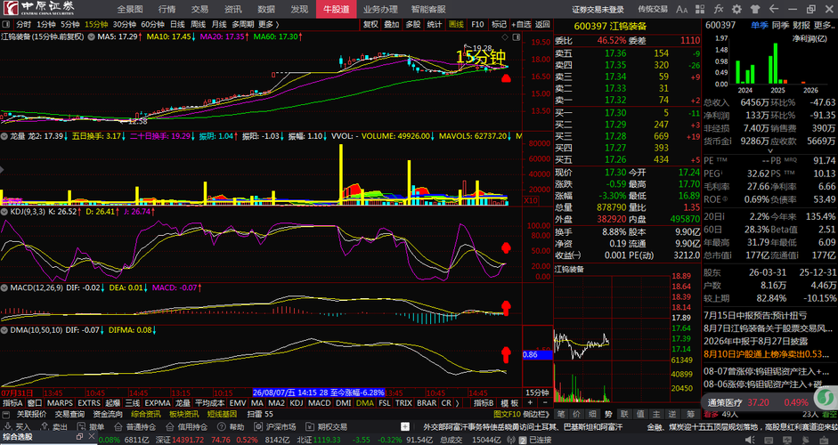
Task: Toggle 画线 drawing tools
Action: pos(456,24)
